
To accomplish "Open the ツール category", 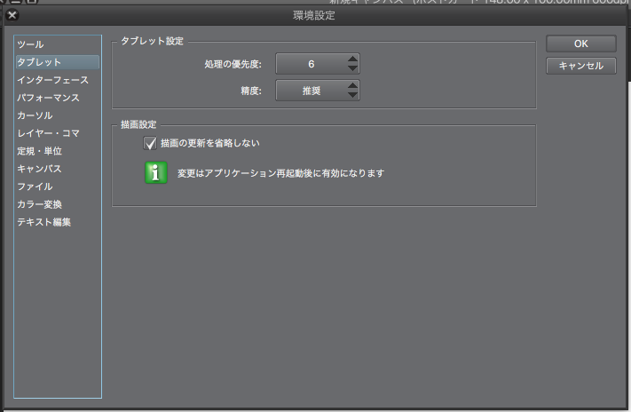I will tap(57, 44).
